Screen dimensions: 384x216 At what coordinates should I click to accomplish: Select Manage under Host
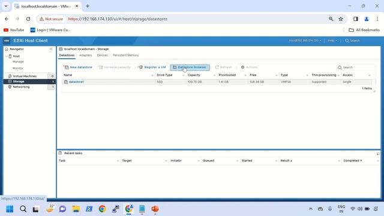(18, 62)
